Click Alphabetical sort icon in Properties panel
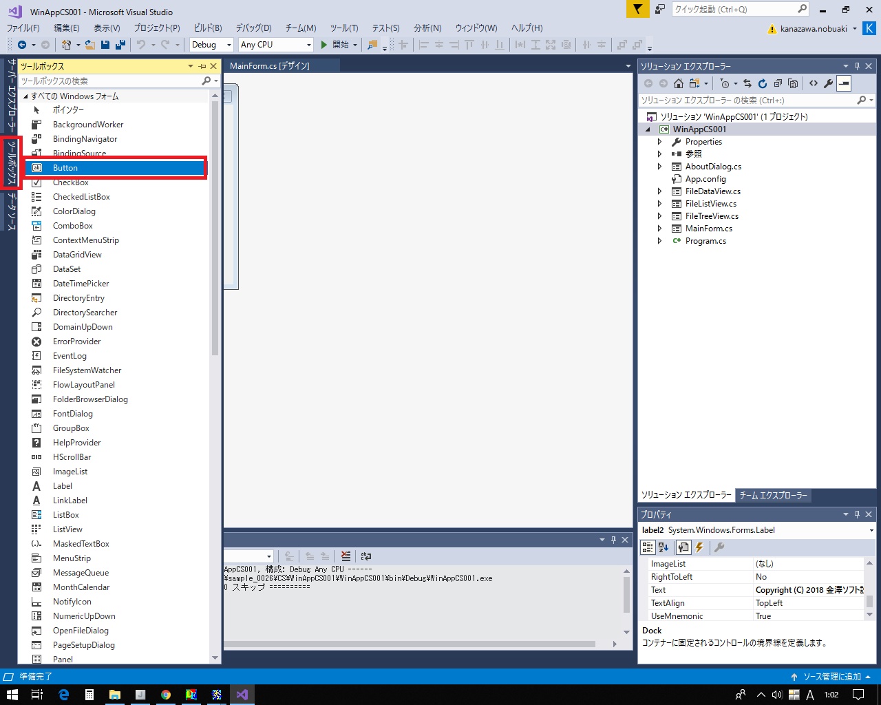 click(664, 547)
